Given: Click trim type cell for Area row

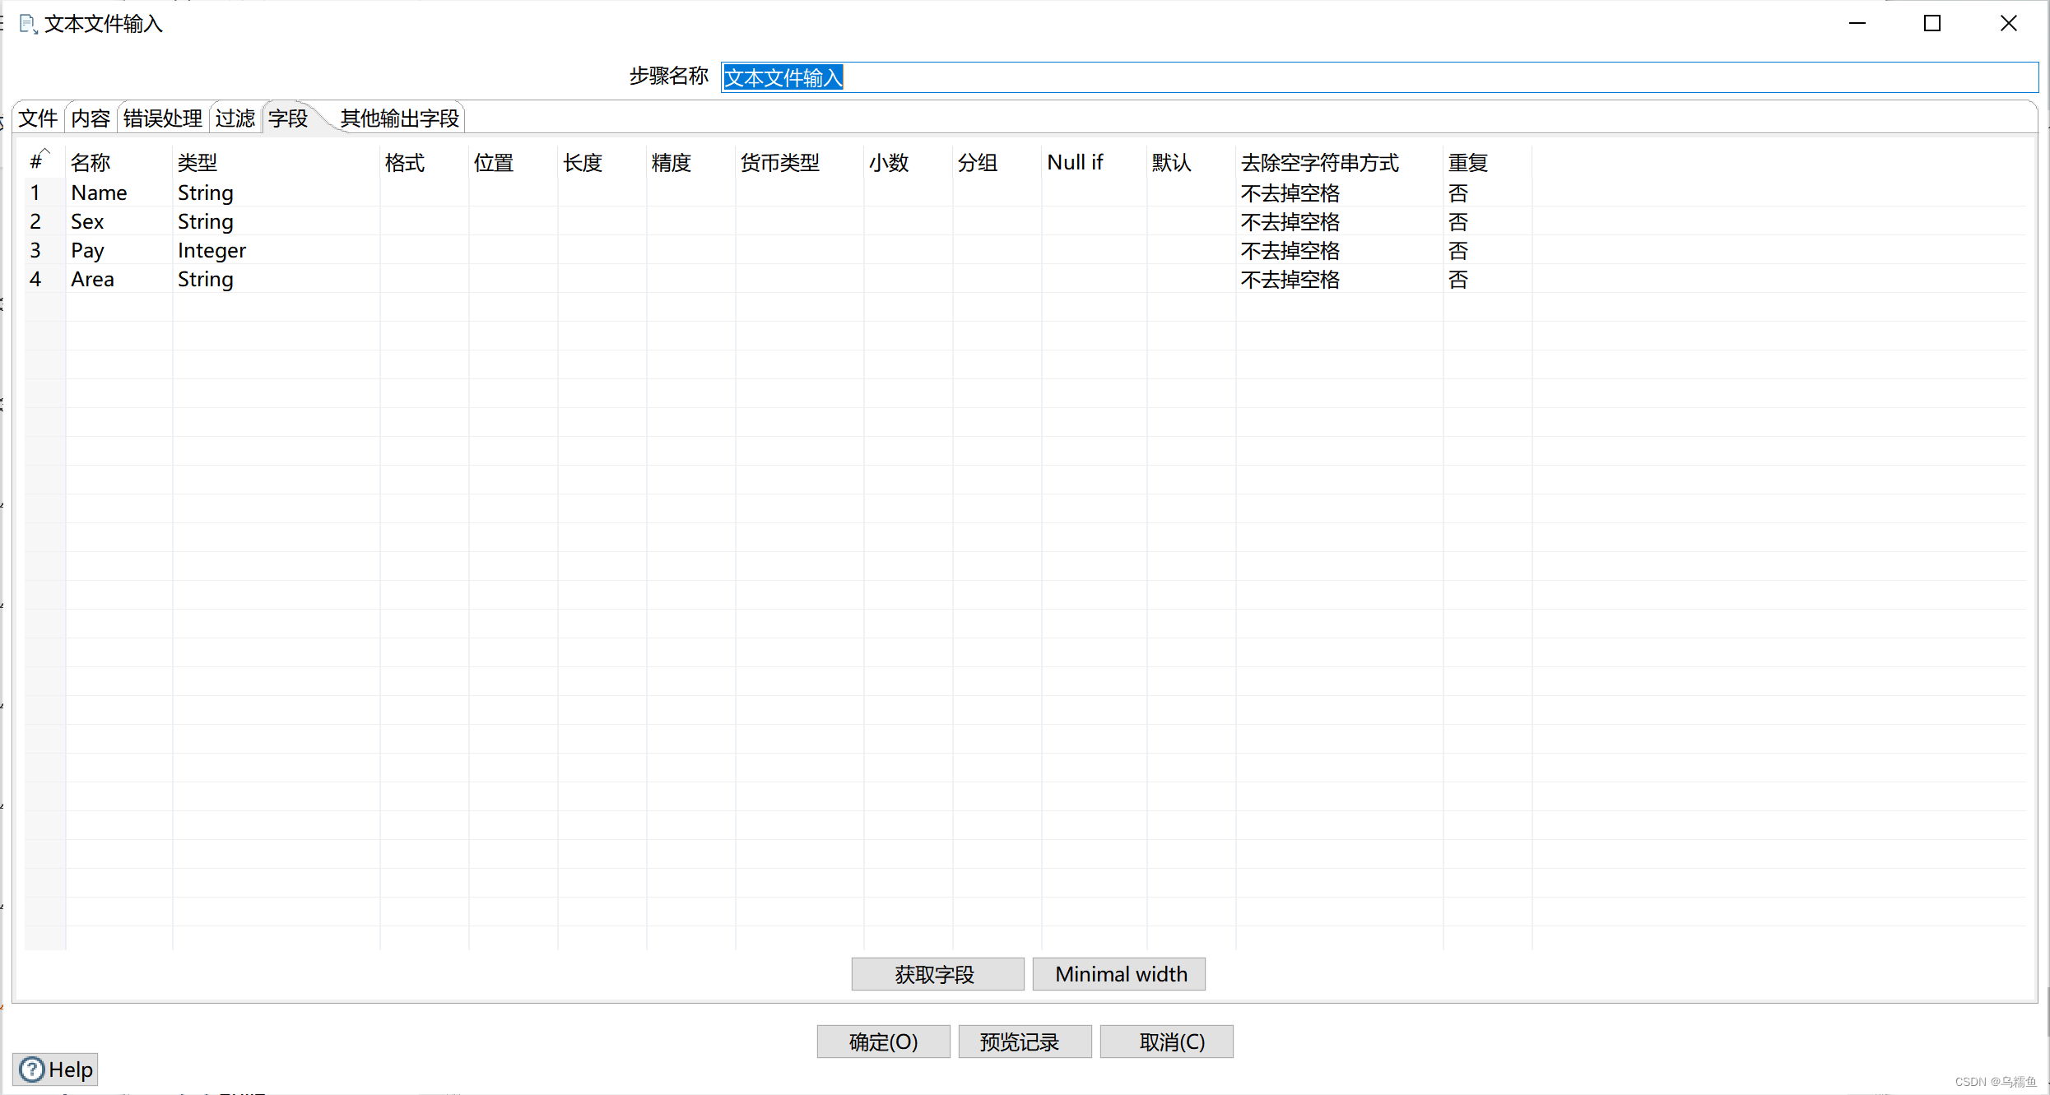Looking at the screenshot, I should pyautogui.click(x=1290, y=280).
